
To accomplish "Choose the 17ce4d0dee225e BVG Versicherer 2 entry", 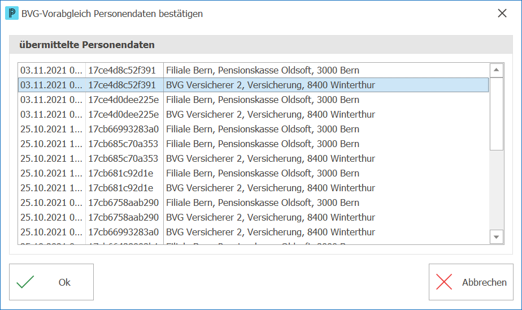I will [x=253, y=114].
